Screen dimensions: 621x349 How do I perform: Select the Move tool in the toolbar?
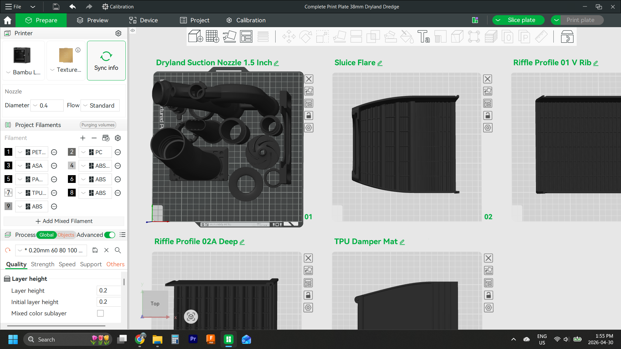pyautogui.click(x=289, y=37)
